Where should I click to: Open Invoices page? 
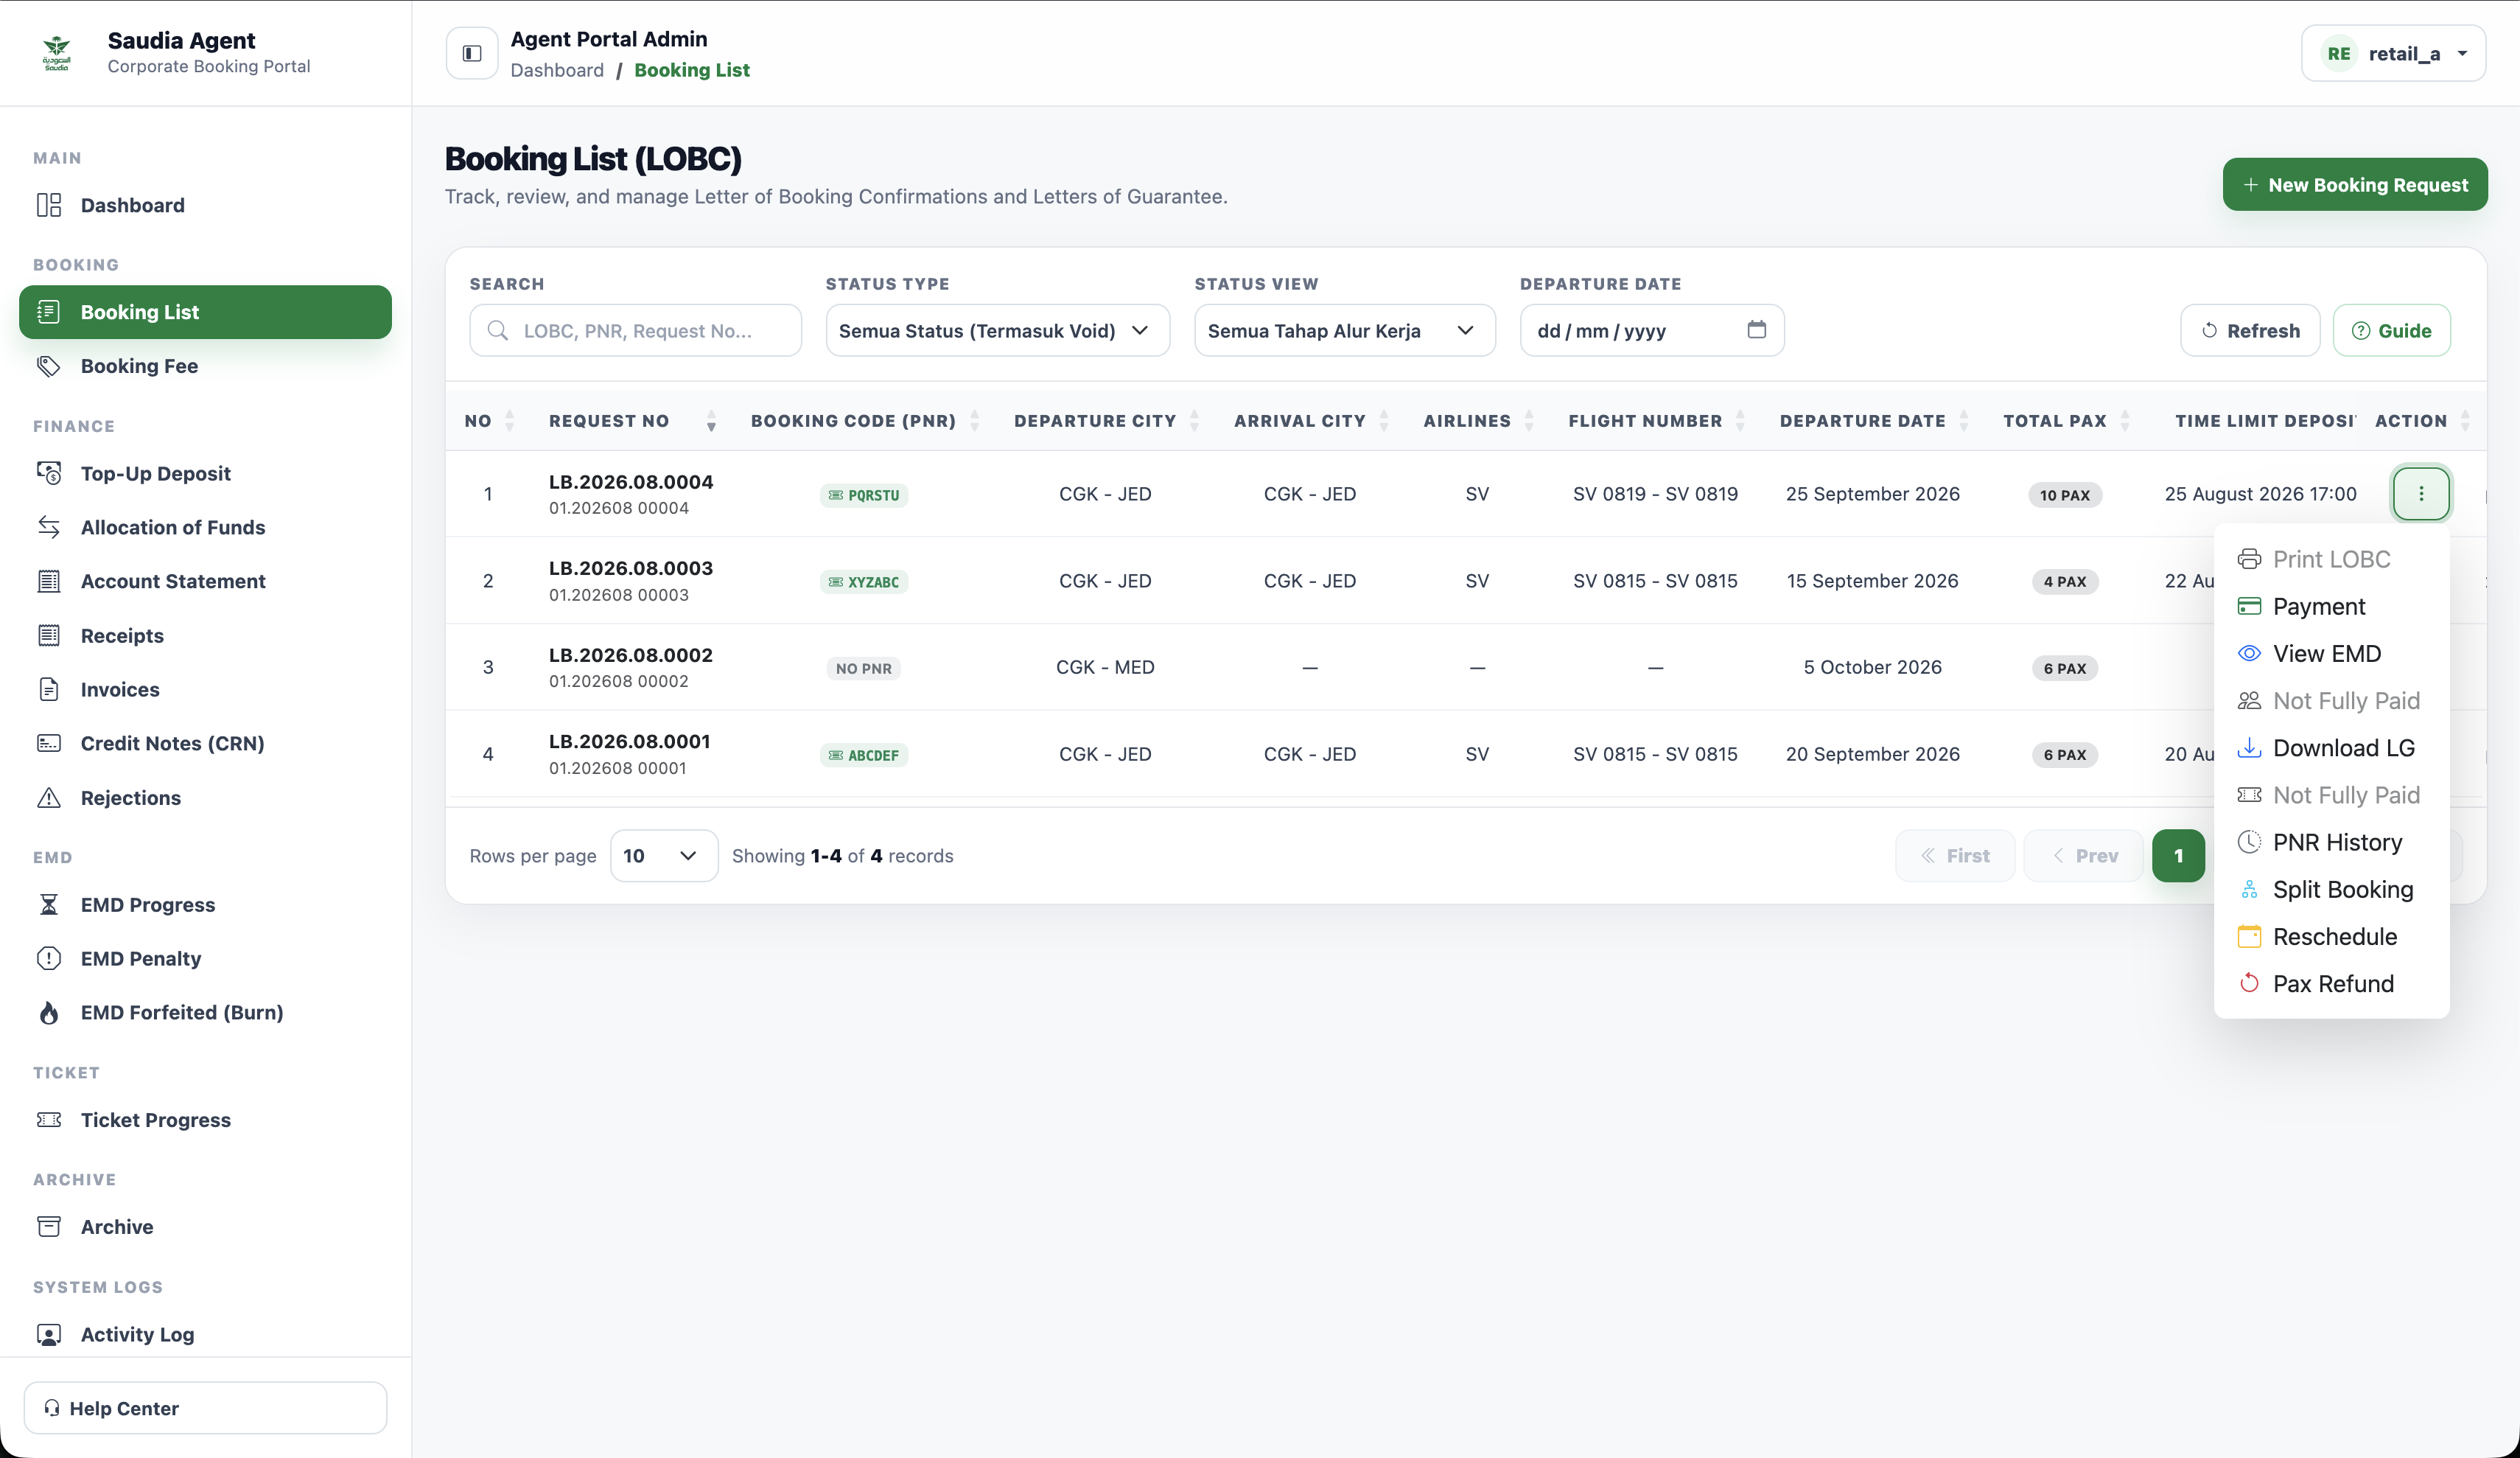(x=205, y=689)
